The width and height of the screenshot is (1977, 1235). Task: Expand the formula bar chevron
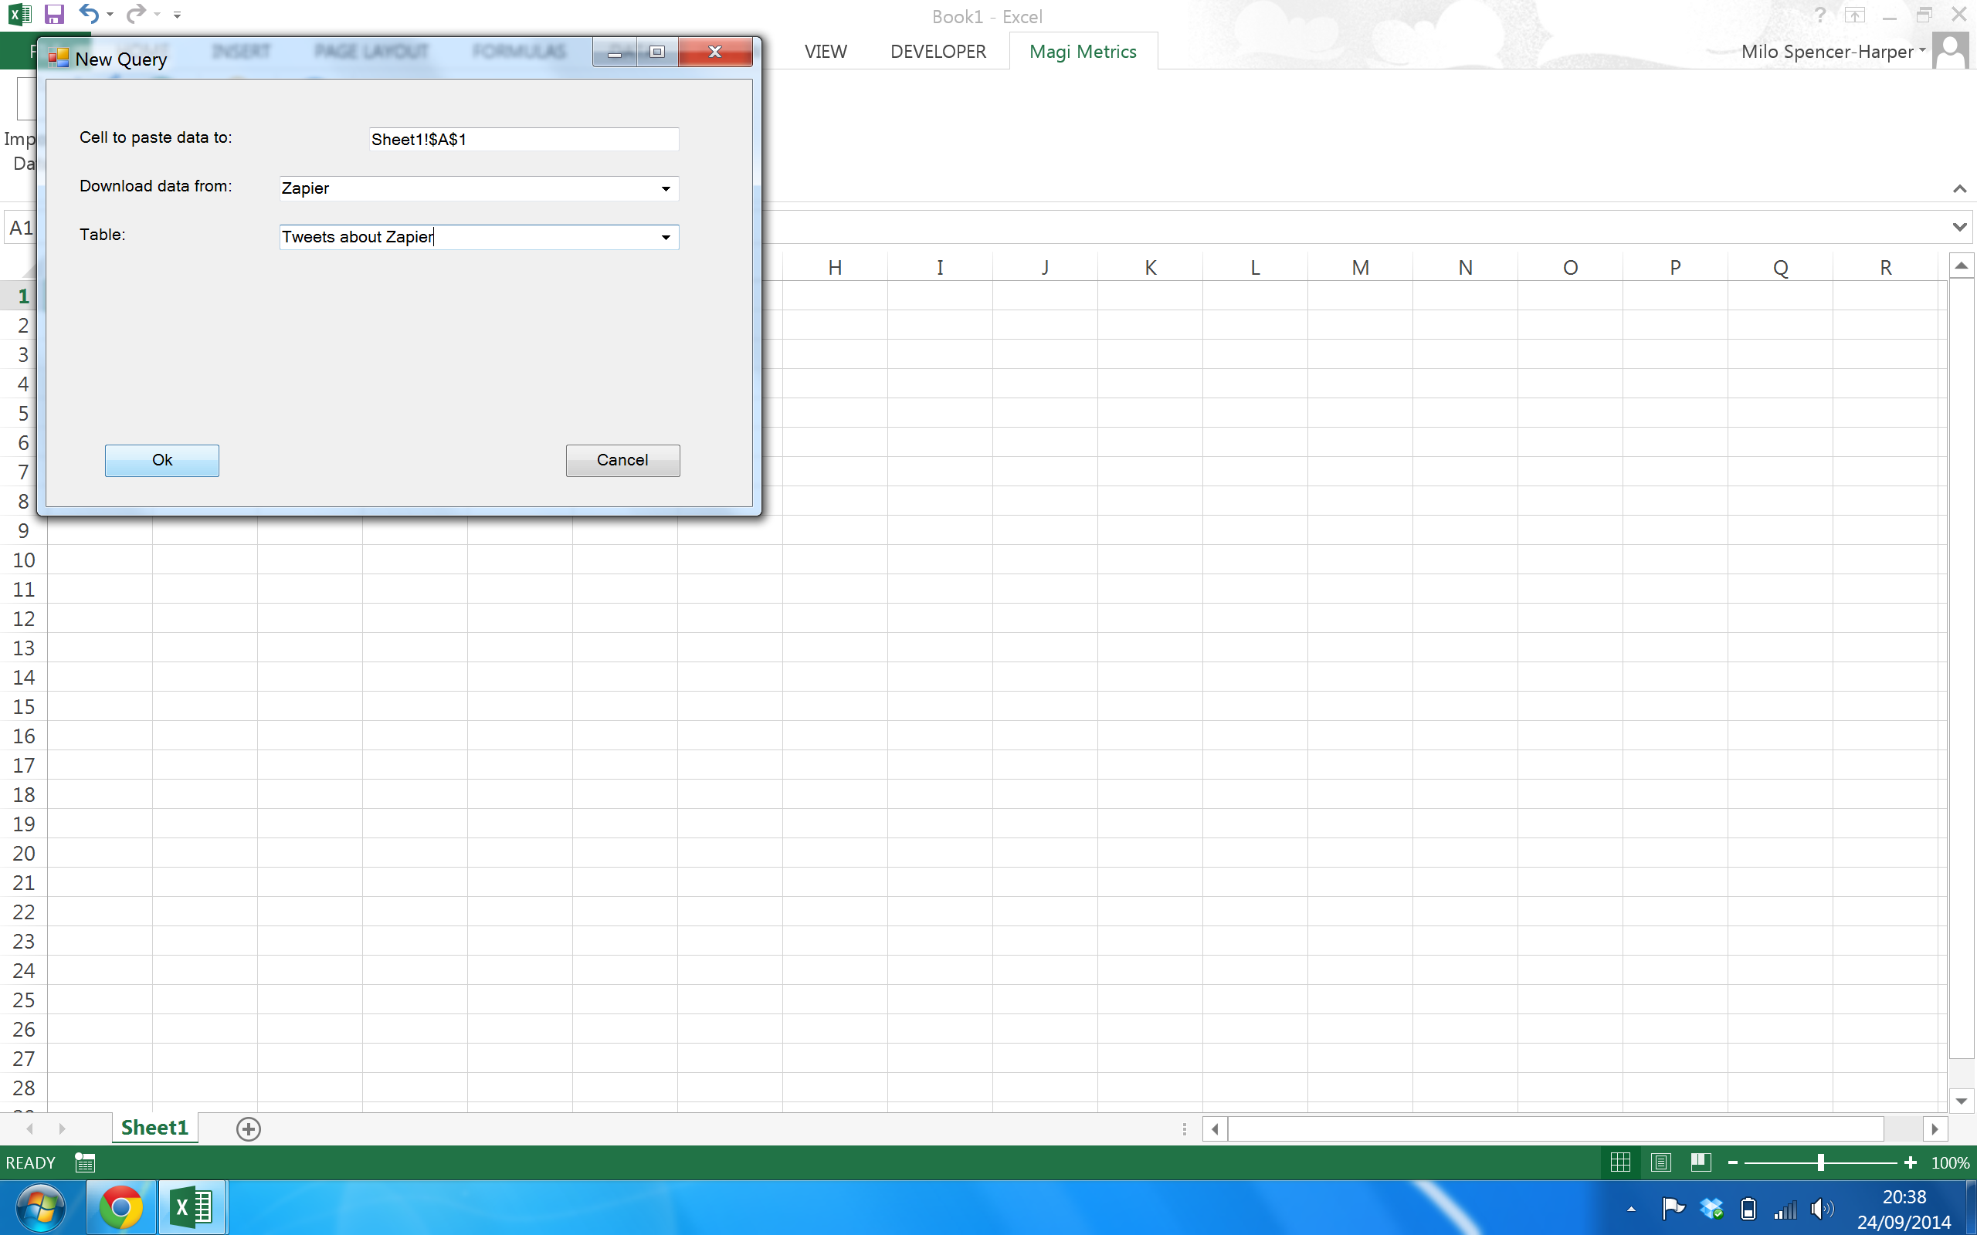coord(1959,227)
